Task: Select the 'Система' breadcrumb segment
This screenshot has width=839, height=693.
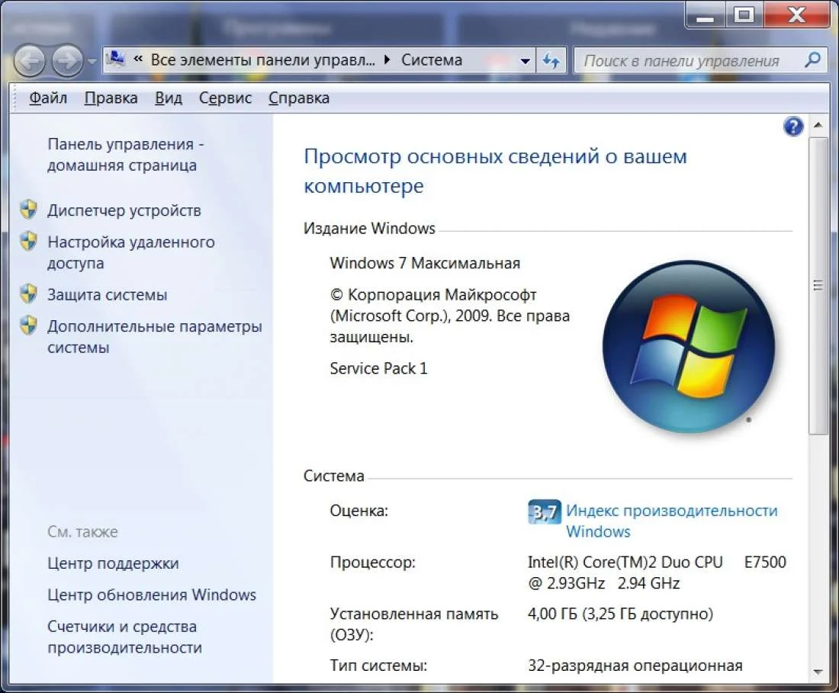Action: 432,60
